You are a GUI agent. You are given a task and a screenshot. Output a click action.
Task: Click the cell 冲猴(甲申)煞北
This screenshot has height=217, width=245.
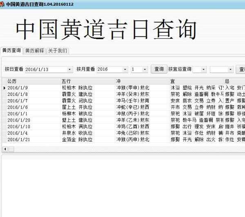point(142,88)
